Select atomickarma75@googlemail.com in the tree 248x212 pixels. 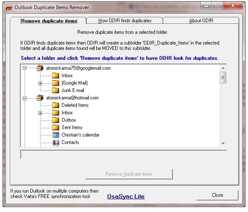[78, 68]
